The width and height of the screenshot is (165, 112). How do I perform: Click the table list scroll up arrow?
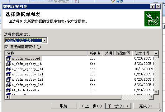pos(156,53)
